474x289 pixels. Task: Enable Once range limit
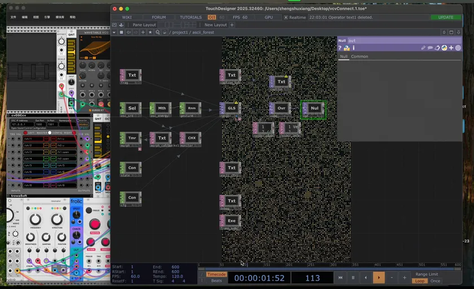tap(435, 281)
